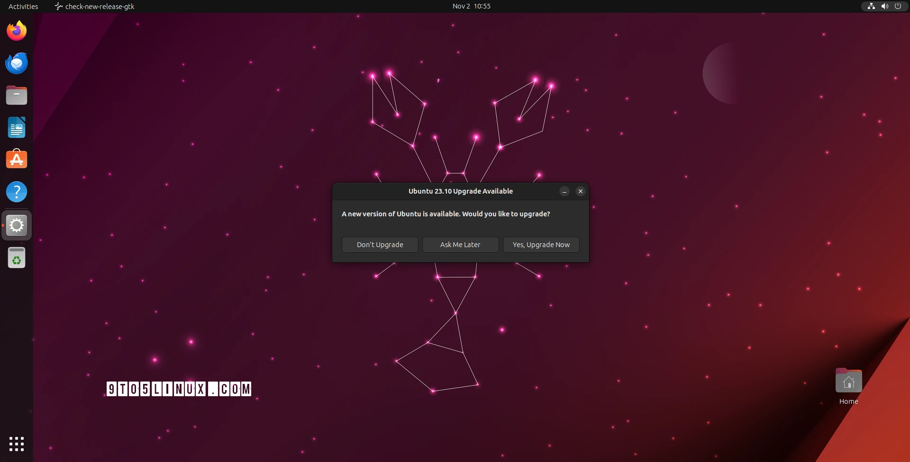Screen dimensions: 910x462
Task: Launch LibreOffice Writer
Action: [x=17, y=127]
